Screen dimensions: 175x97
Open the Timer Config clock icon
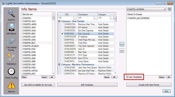tap(11, 71)
